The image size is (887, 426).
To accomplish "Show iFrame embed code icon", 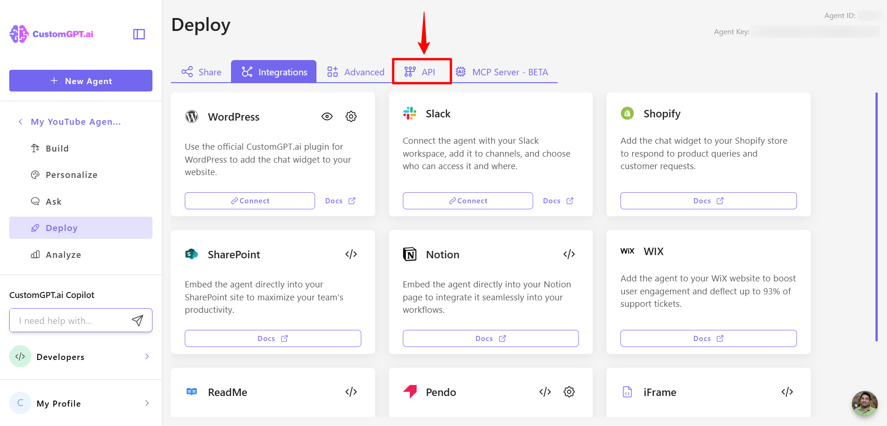I will (x=787, y=392).
